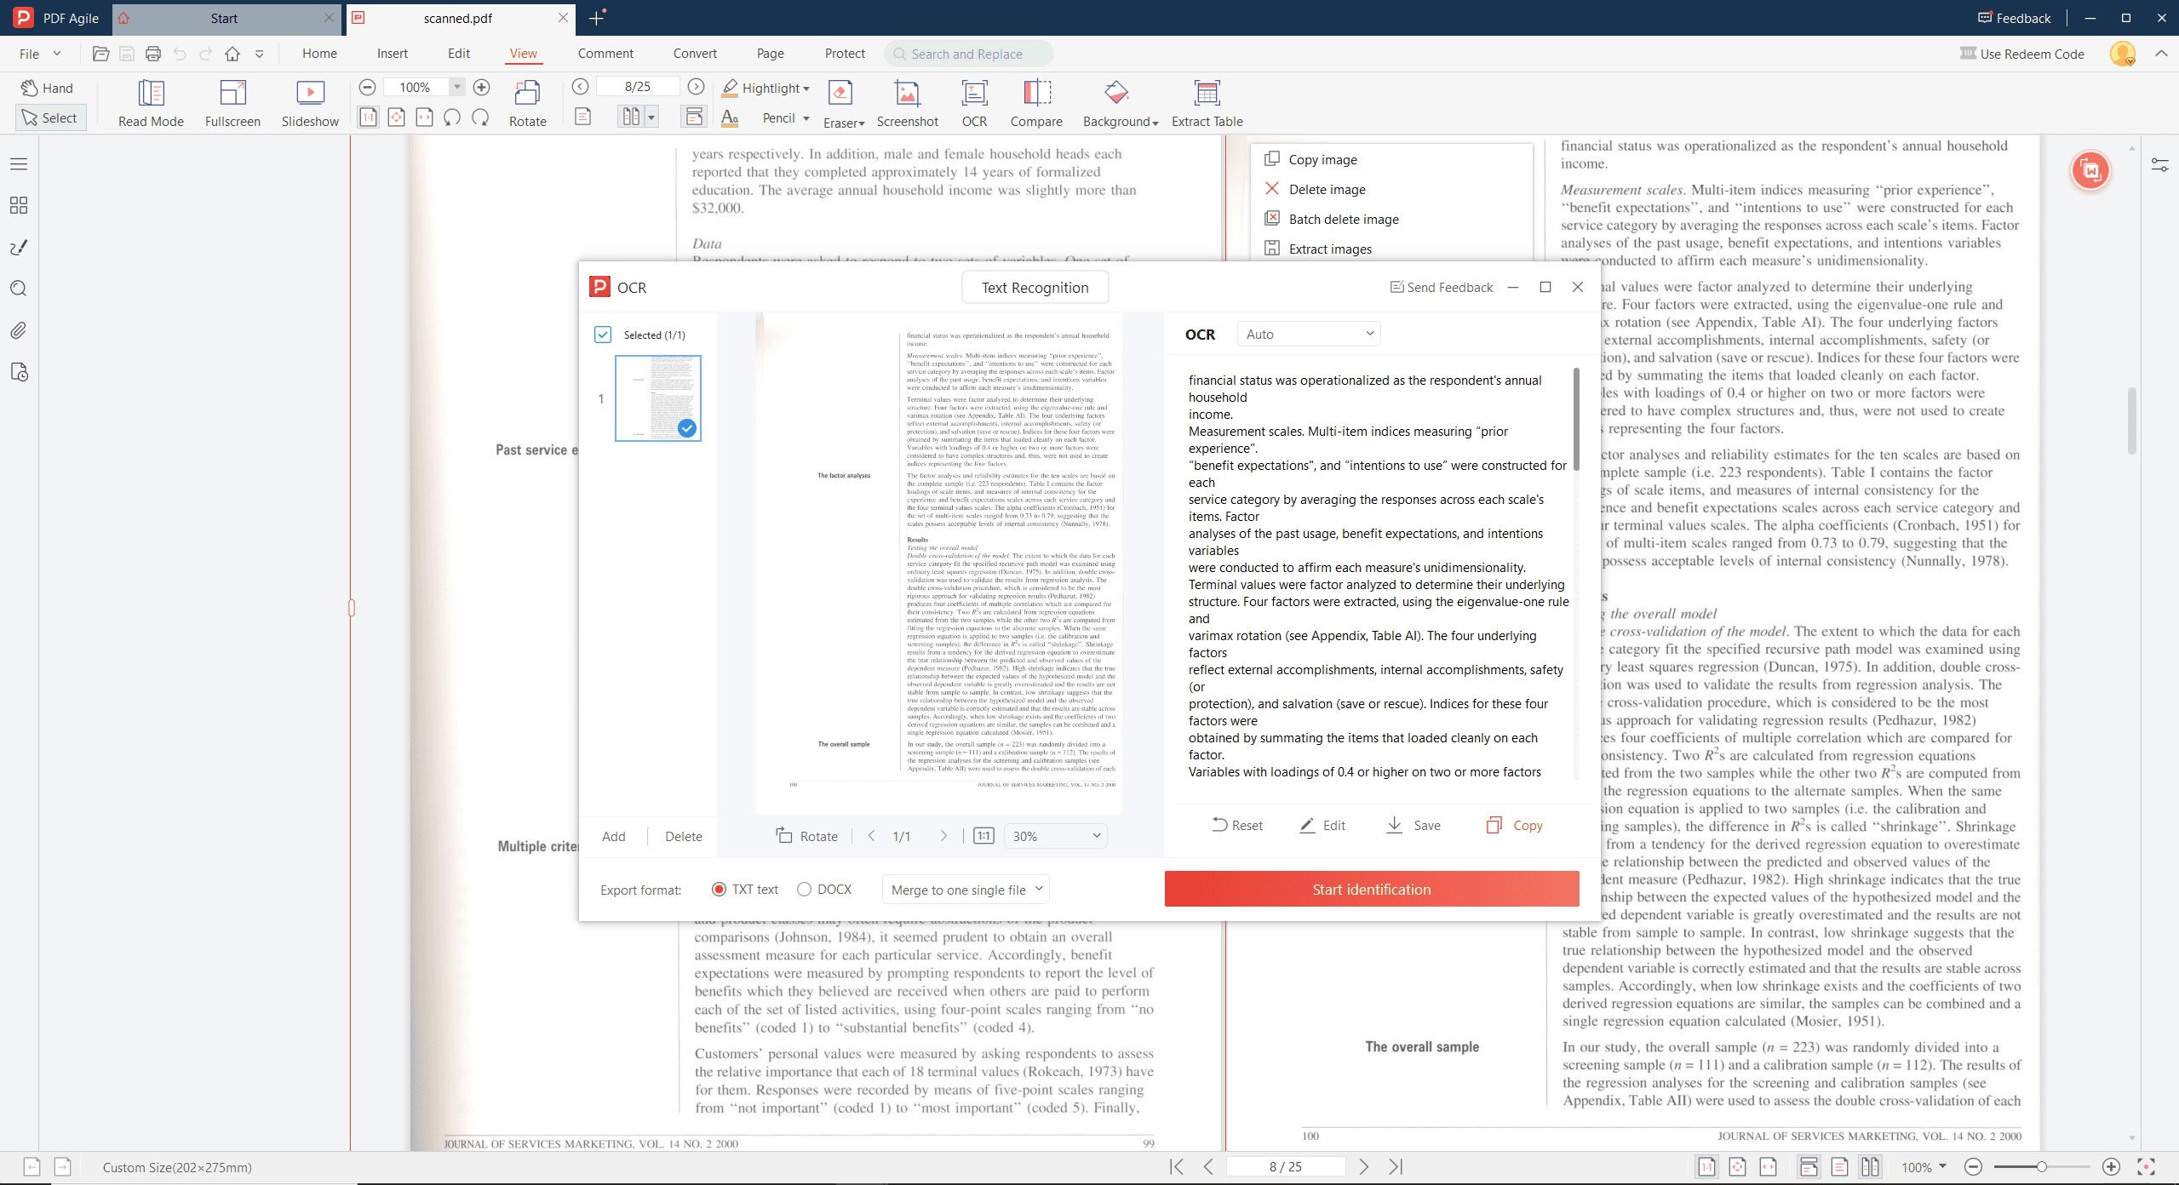The height and width of the screenshot is (1185, 2179).
Task: Click the OCR result text scrollbar
Action: 1576,418
